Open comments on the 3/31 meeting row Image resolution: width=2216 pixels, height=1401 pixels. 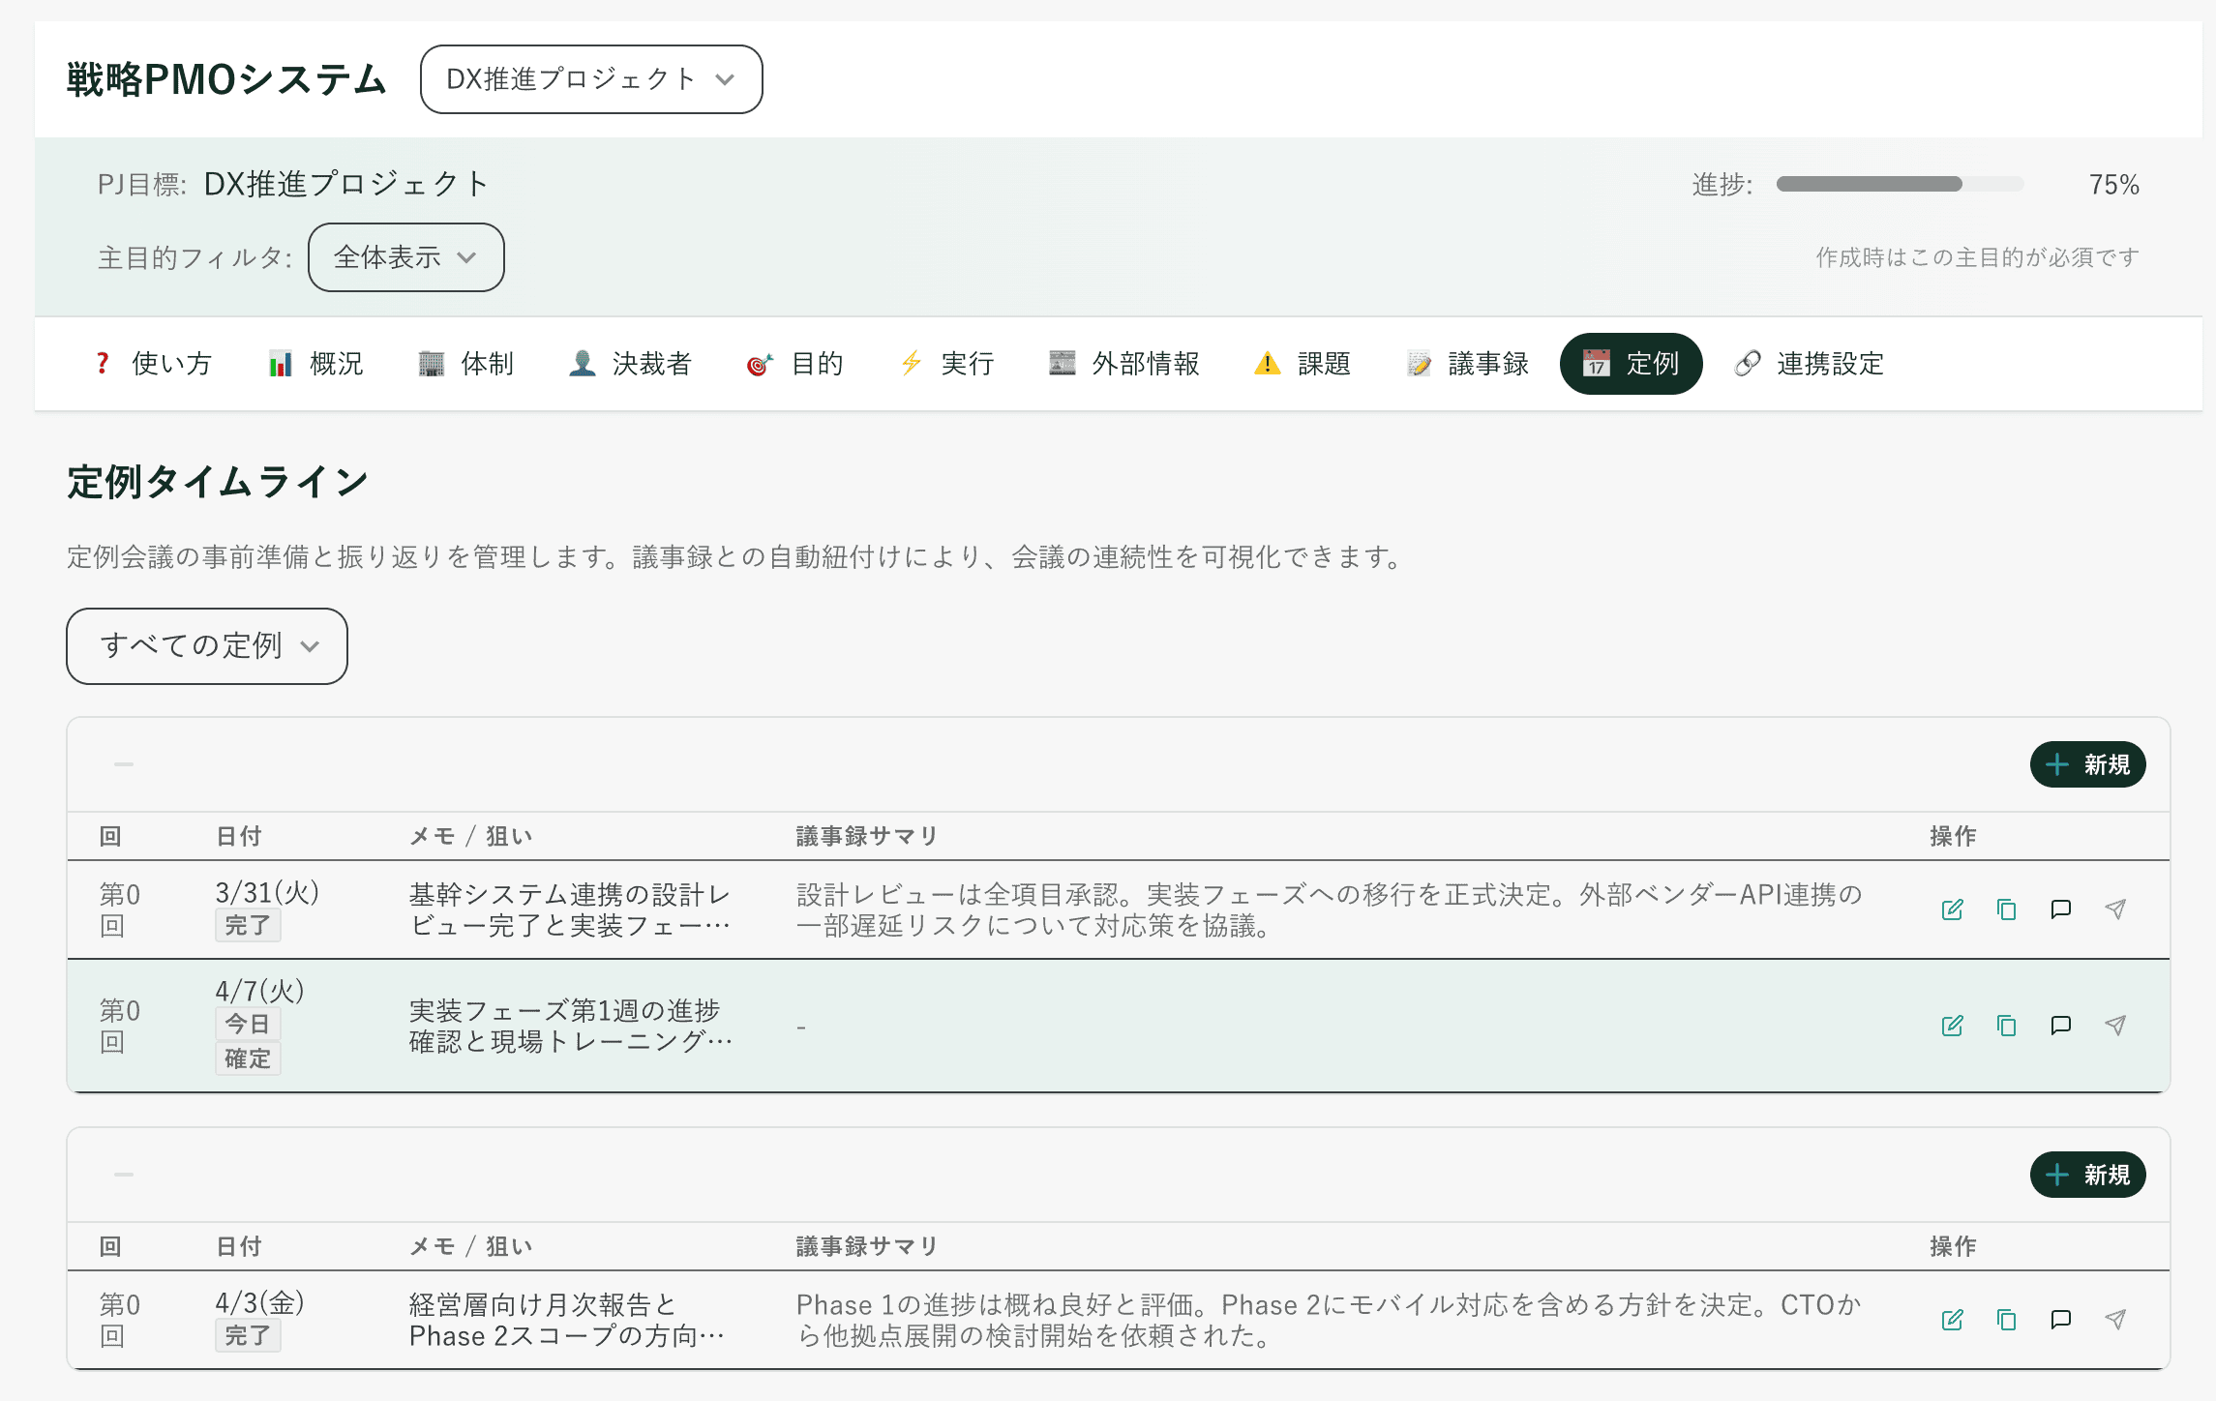coord(2060,909)
